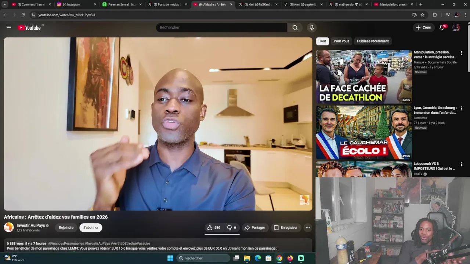Select the Pour vous filter chip
Viewport: 470px width, 264px height.
pyautogui.click(x=341, y=41)
